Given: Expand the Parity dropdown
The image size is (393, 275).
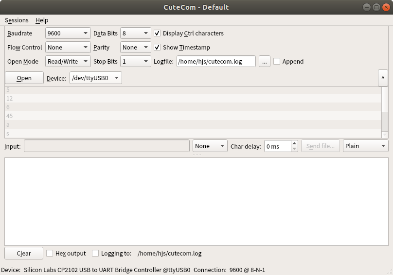Looking at the screenshot, I should pos(136,47).
